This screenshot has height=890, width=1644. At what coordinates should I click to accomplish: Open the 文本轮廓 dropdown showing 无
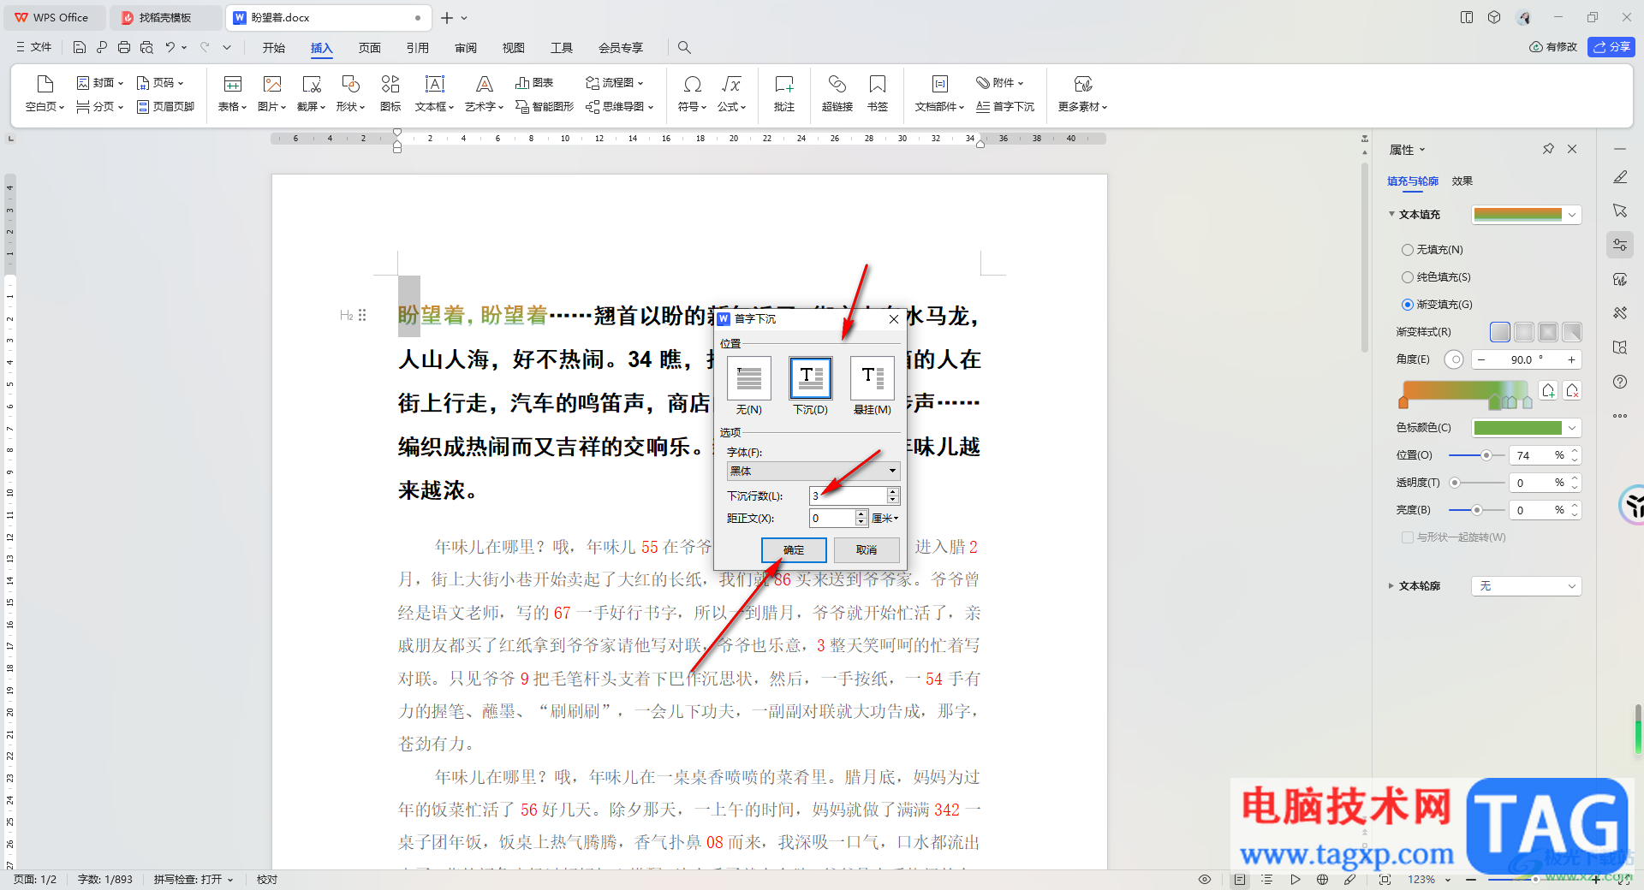click(x=1527, y=586)
